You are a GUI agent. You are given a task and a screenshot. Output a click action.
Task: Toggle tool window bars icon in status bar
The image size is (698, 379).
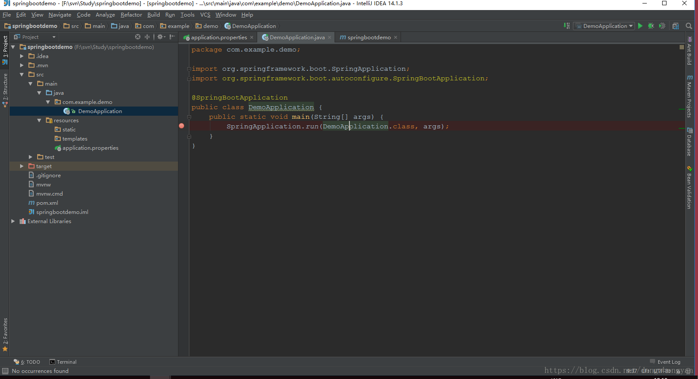5,371
